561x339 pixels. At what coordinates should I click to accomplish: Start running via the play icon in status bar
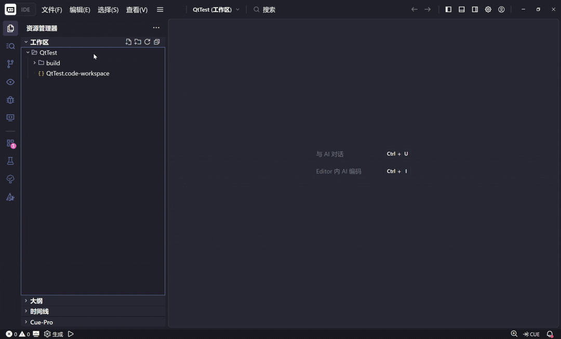[71, 334]
